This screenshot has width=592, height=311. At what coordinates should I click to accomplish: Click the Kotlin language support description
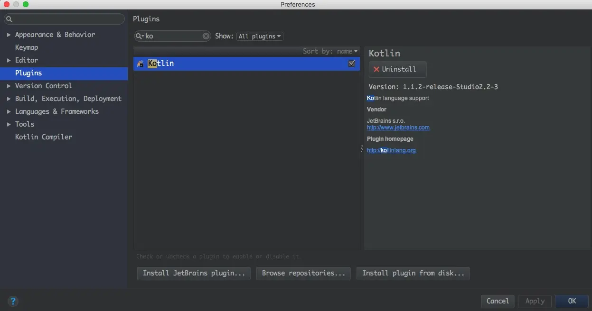398,98
